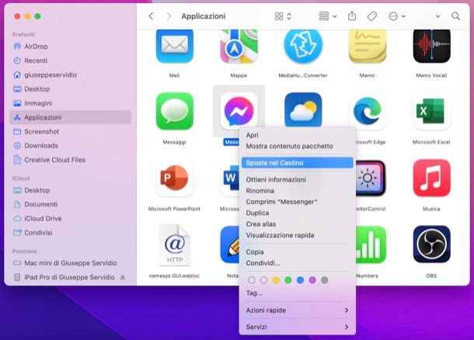The height and width of the screenshot is (340, 474).
Task: Choose Comprimi "Messenger"
Action: (297, 202)
